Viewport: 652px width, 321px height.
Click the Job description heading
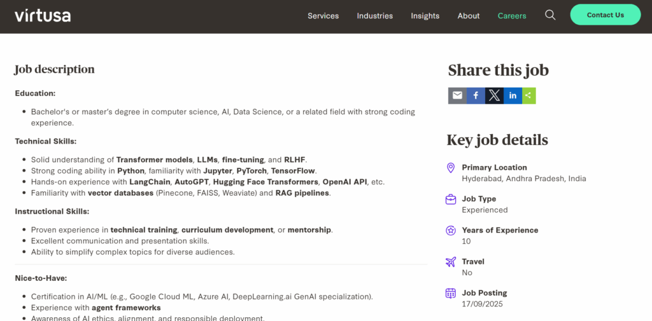[55, 69]
